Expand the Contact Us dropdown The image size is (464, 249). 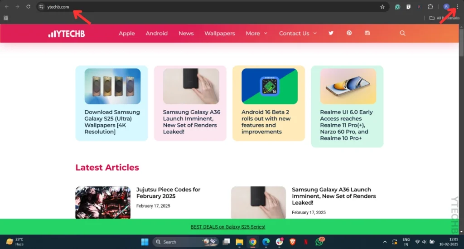[298, 34]
